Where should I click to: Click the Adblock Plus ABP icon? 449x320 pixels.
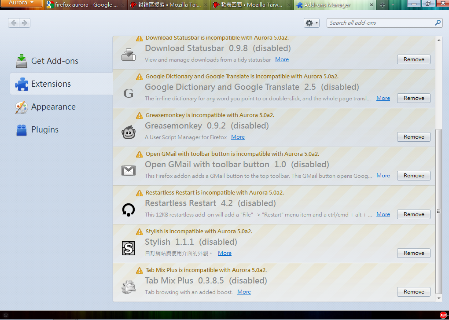point(444,315)
